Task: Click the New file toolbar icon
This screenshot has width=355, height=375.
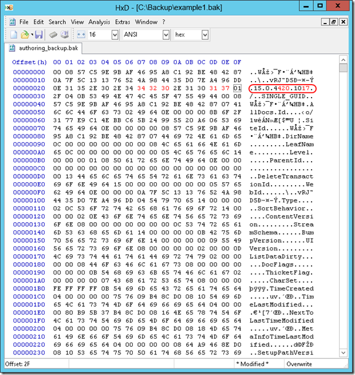Action: point(14,35)
